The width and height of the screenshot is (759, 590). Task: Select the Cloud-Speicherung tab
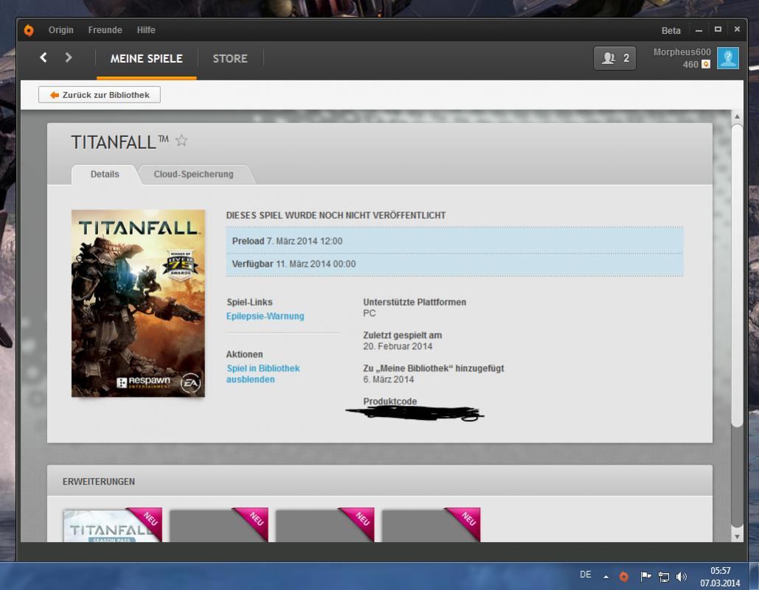[193, 175]
